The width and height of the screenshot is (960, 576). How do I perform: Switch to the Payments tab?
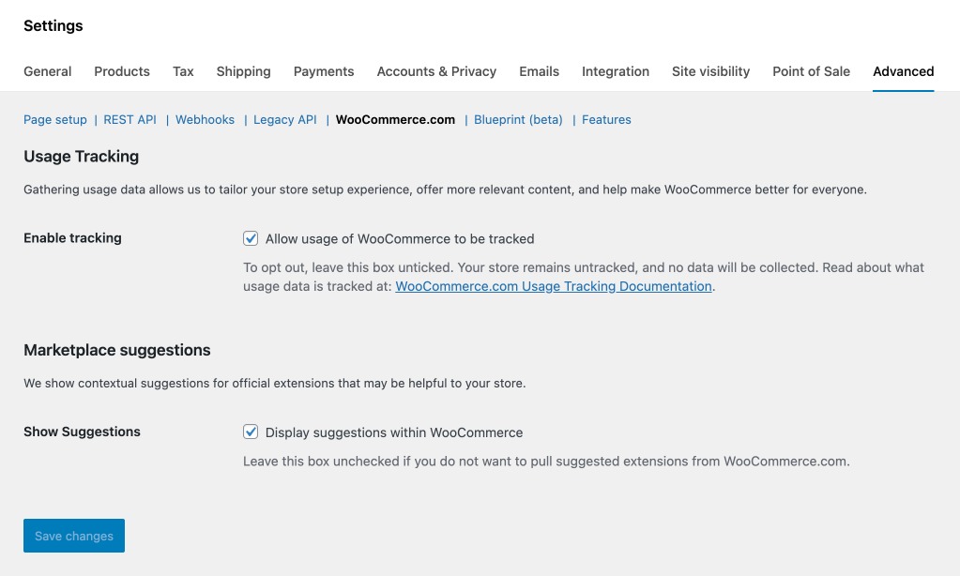tap(323, 71)
